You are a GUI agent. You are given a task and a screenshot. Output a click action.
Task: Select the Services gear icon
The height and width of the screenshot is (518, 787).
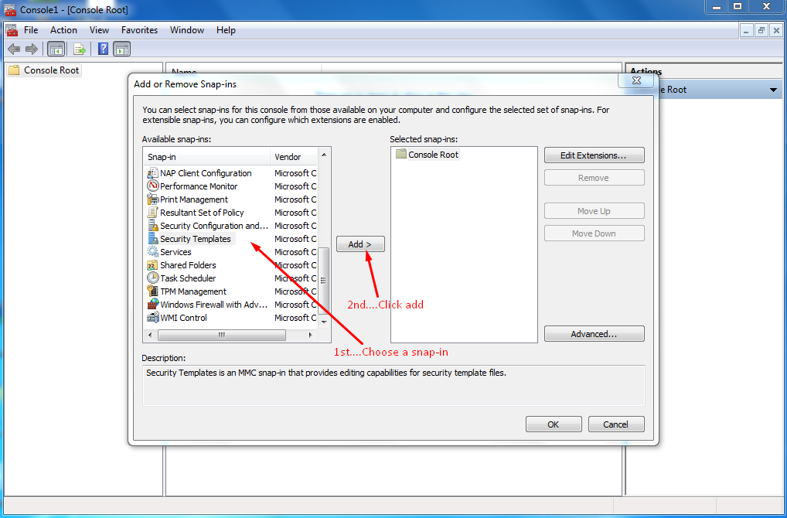point(152,252)
